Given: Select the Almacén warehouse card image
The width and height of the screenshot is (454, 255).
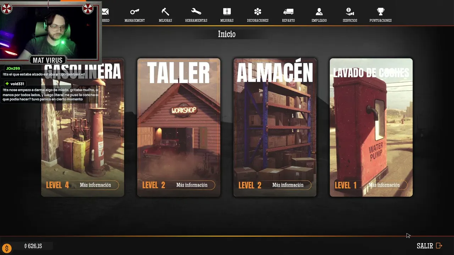Looking at the screenshot, I should [275, 127].
